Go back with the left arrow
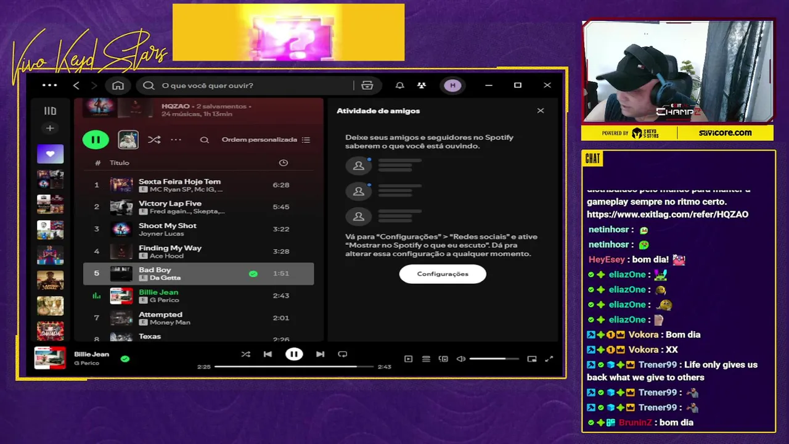This screenshot has width=789, height=444. point(76,86)
